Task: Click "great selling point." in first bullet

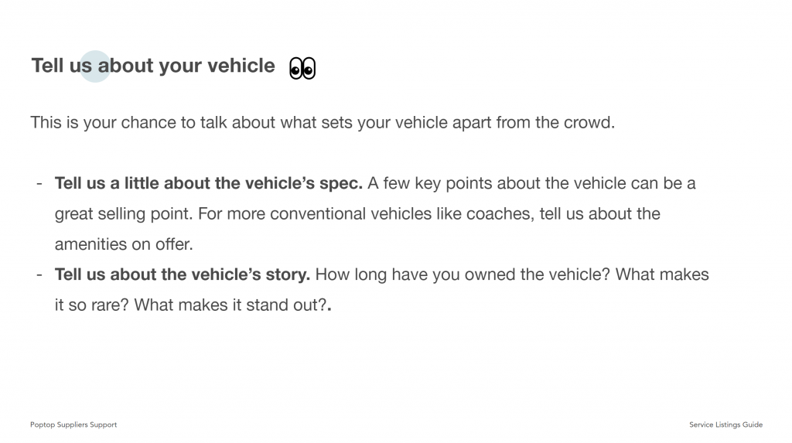Action: (125, 214)
